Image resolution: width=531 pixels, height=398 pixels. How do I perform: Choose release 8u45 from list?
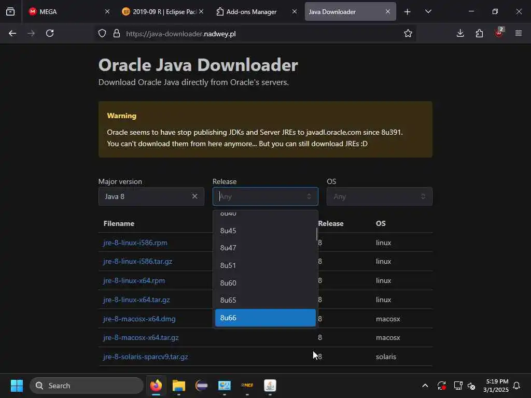pos(265,231)
